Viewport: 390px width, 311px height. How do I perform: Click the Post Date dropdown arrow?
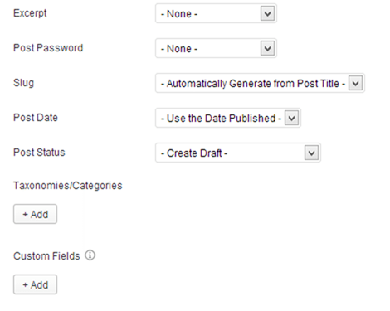click(x=291, y=118)
